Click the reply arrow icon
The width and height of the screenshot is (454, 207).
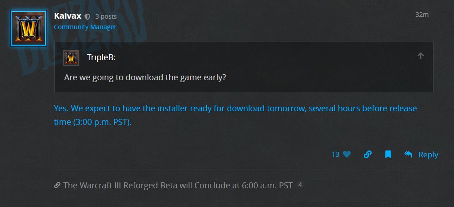(x=408, y=155)
